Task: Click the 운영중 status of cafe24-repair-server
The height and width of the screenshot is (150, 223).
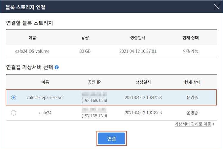Action: click(192, 97)
